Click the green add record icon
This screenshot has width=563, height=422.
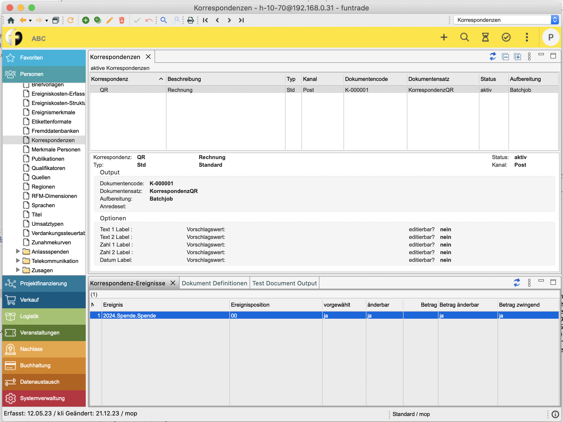(x=86, y=20)
